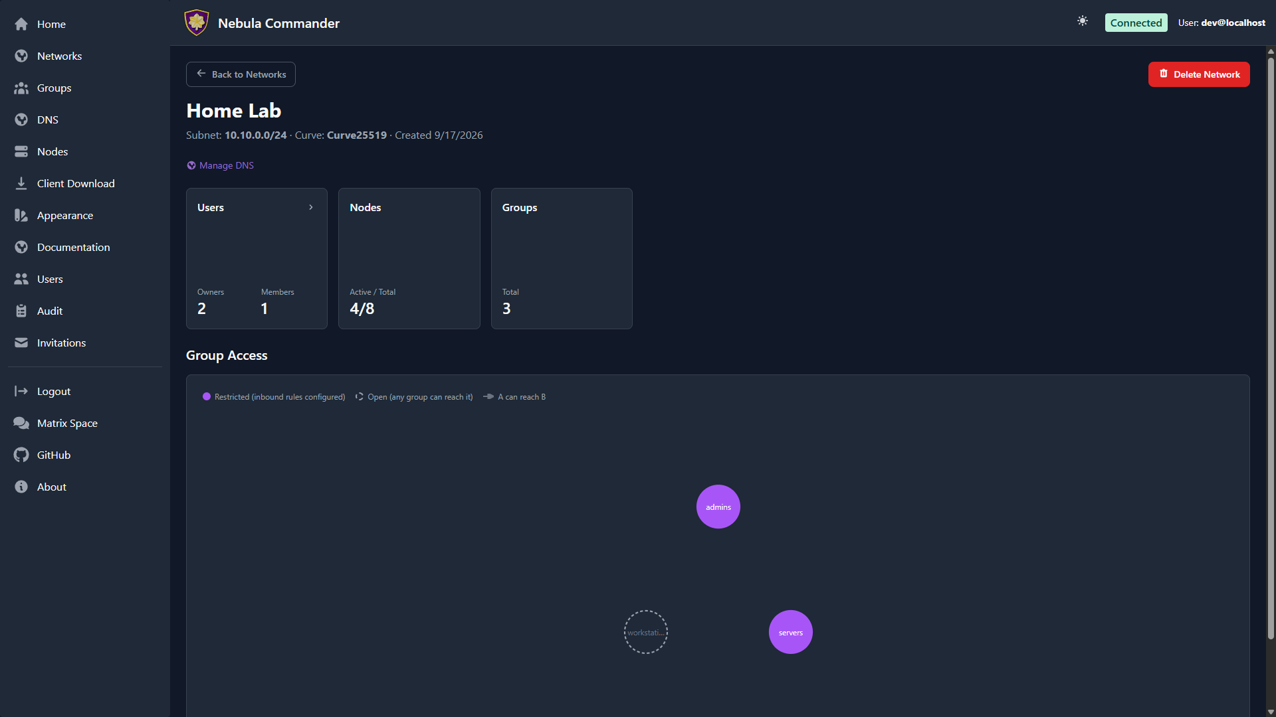Click the Connected status badge

tap(1136, 23)
